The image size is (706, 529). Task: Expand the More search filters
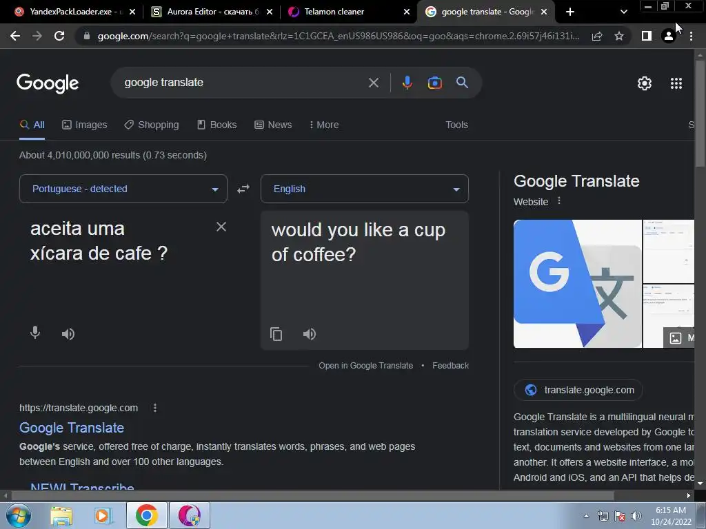[x=324, y=125]
